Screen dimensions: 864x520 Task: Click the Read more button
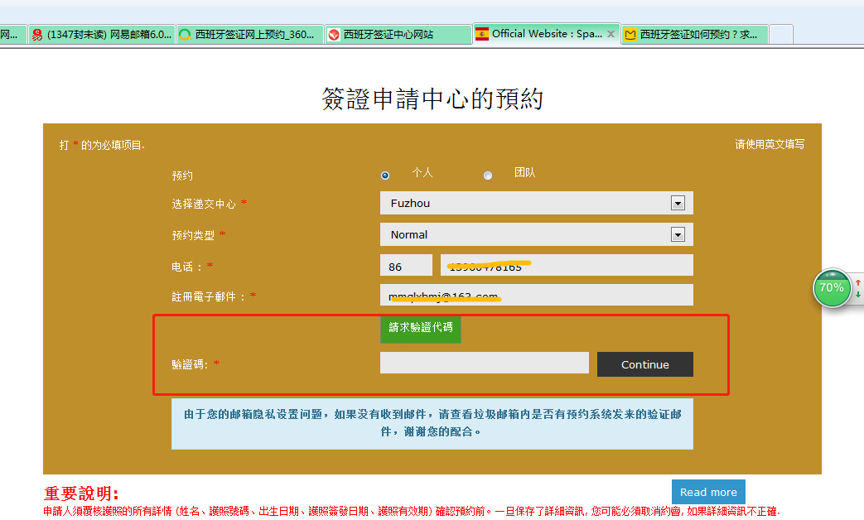708,492
